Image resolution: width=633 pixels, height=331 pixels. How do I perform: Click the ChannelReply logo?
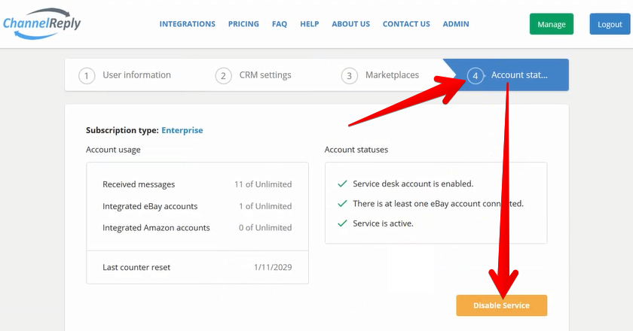41,24
